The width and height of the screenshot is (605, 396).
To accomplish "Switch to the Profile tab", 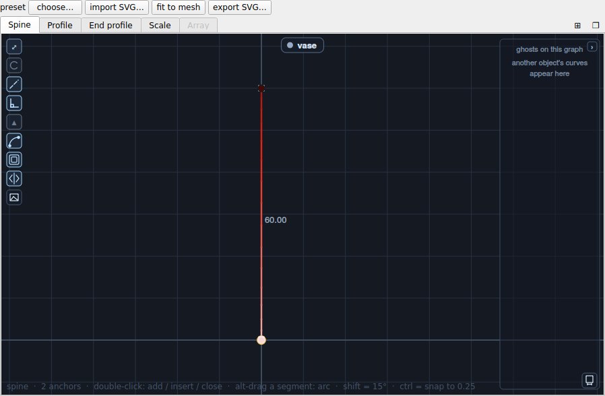I will tap(60, 25).
